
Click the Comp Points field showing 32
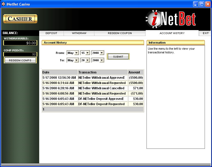tap(20, 54)
